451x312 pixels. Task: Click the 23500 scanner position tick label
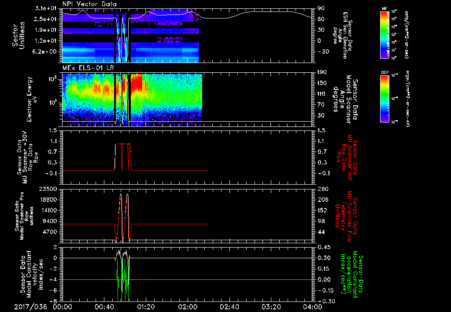pyautogui.click(x=48, y=189)
